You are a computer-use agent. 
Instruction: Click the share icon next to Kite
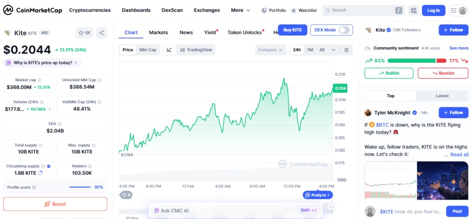pos(102,33)
